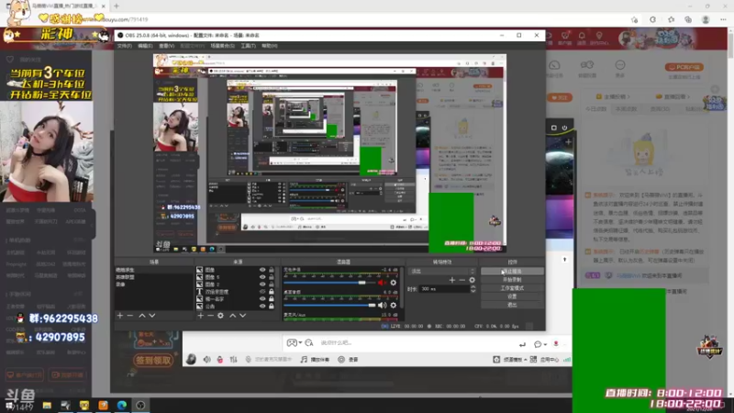Viewport: 734px width, 413px height.
Task: Open the third menu in OBS menu bar
Action: [x=167, y=46]
